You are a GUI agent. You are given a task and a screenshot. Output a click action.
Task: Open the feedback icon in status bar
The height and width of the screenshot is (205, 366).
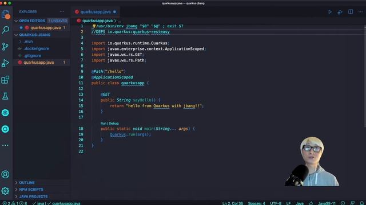pyautogui.click(x=352, y=203)
